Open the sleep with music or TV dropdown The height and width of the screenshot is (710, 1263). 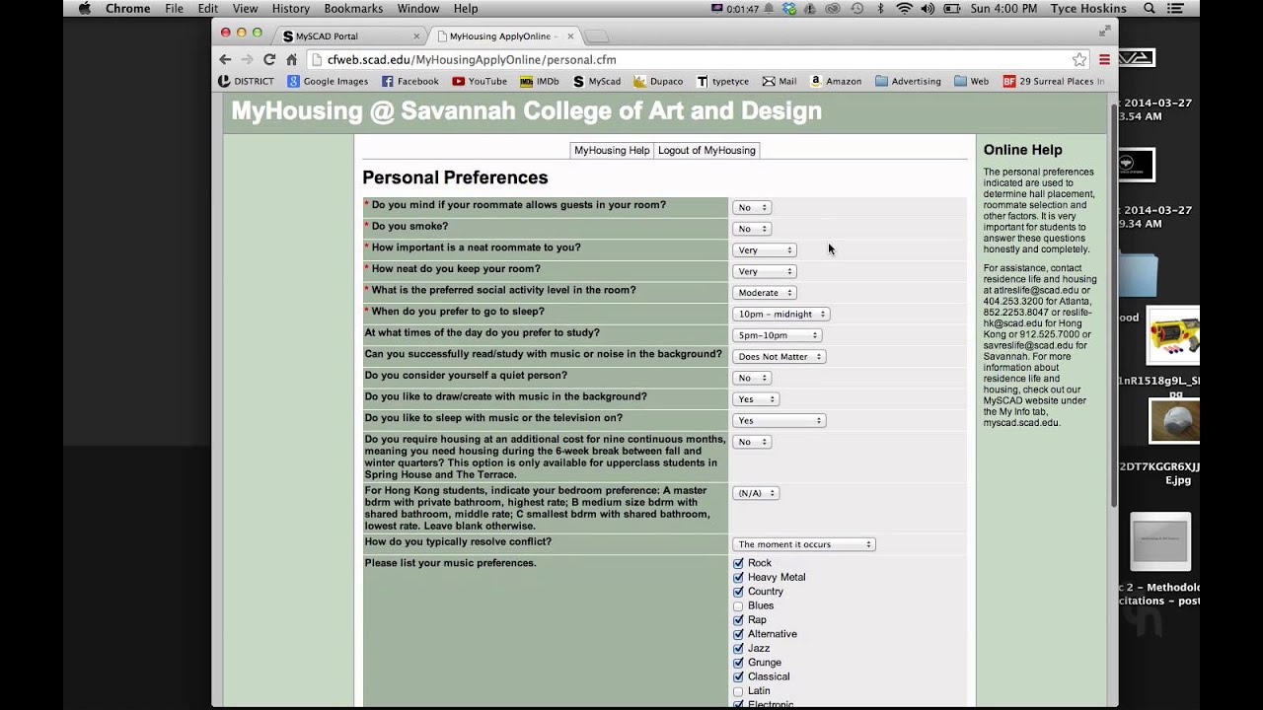779,420
